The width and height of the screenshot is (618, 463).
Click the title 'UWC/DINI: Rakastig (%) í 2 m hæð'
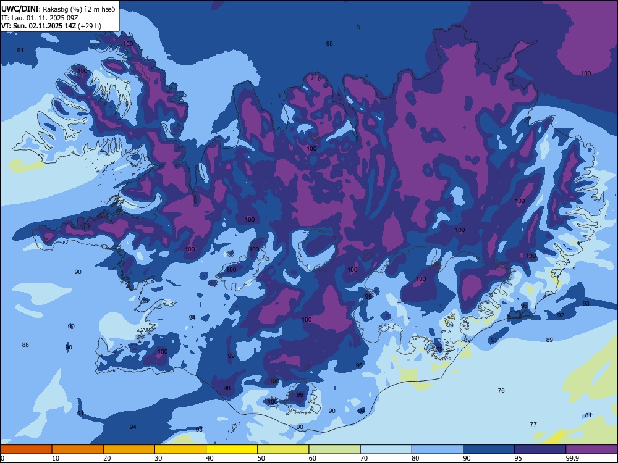[58, 9]
